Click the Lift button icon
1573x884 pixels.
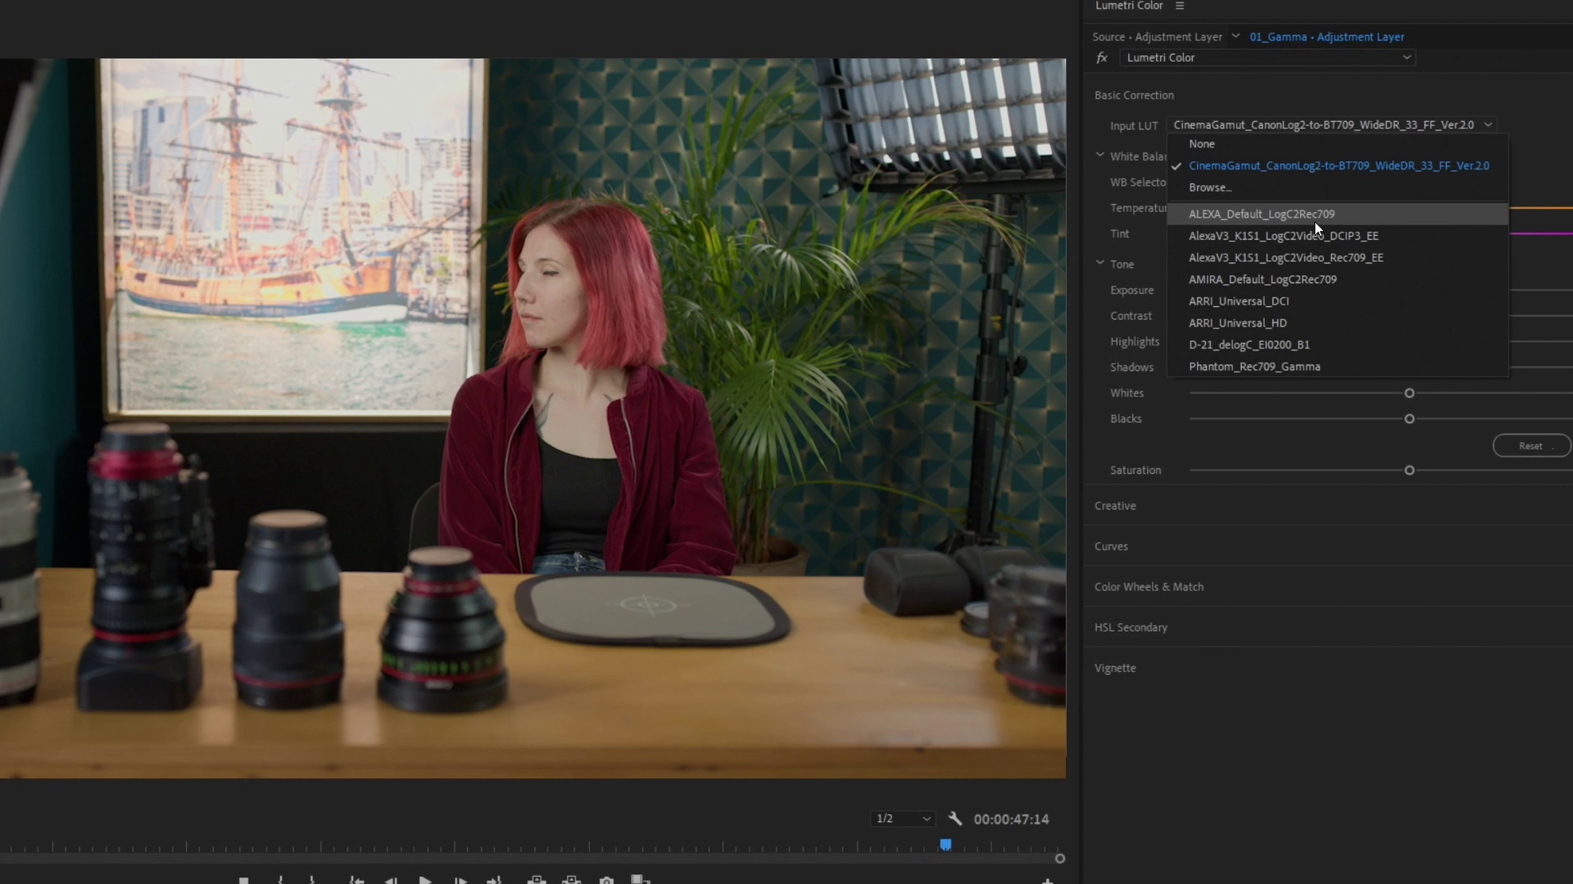tap(537, 880)
